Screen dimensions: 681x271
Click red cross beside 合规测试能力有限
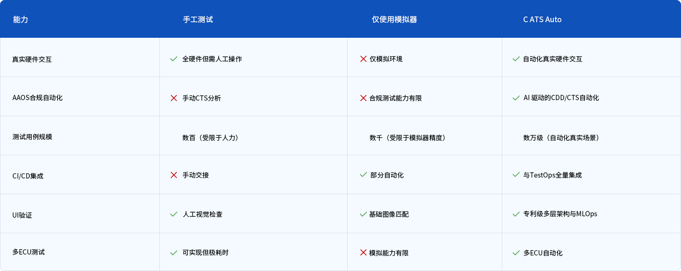tap(363, 98)
